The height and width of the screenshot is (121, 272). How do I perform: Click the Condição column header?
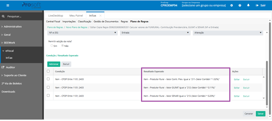[x=60, y=71]
